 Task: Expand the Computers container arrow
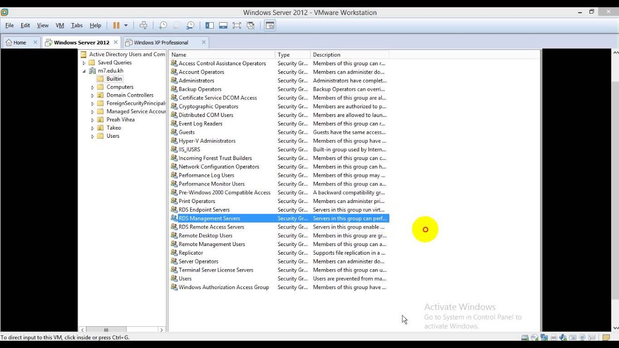tap(93, 87)
